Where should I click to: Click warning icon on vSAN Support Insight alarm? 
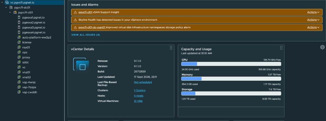(75, 12)
